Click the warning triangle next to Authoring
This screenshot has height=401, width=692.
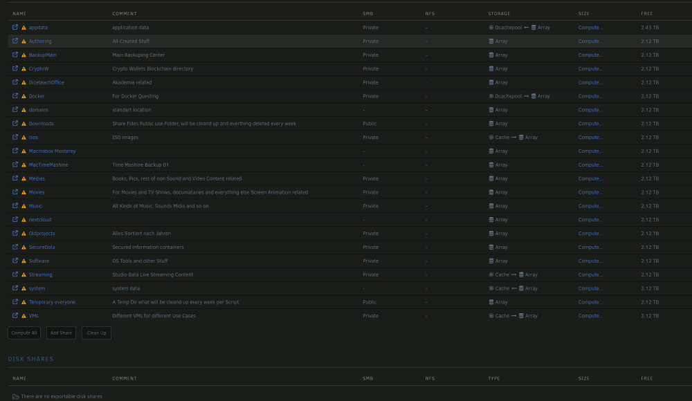pos(24,41)
